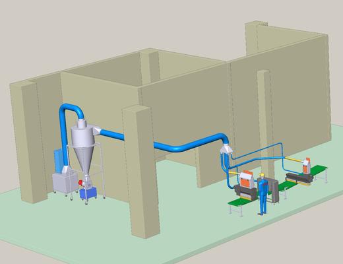Click the worker in blue overalls
Screen dimensions: 343x264
tap(263, 193)
